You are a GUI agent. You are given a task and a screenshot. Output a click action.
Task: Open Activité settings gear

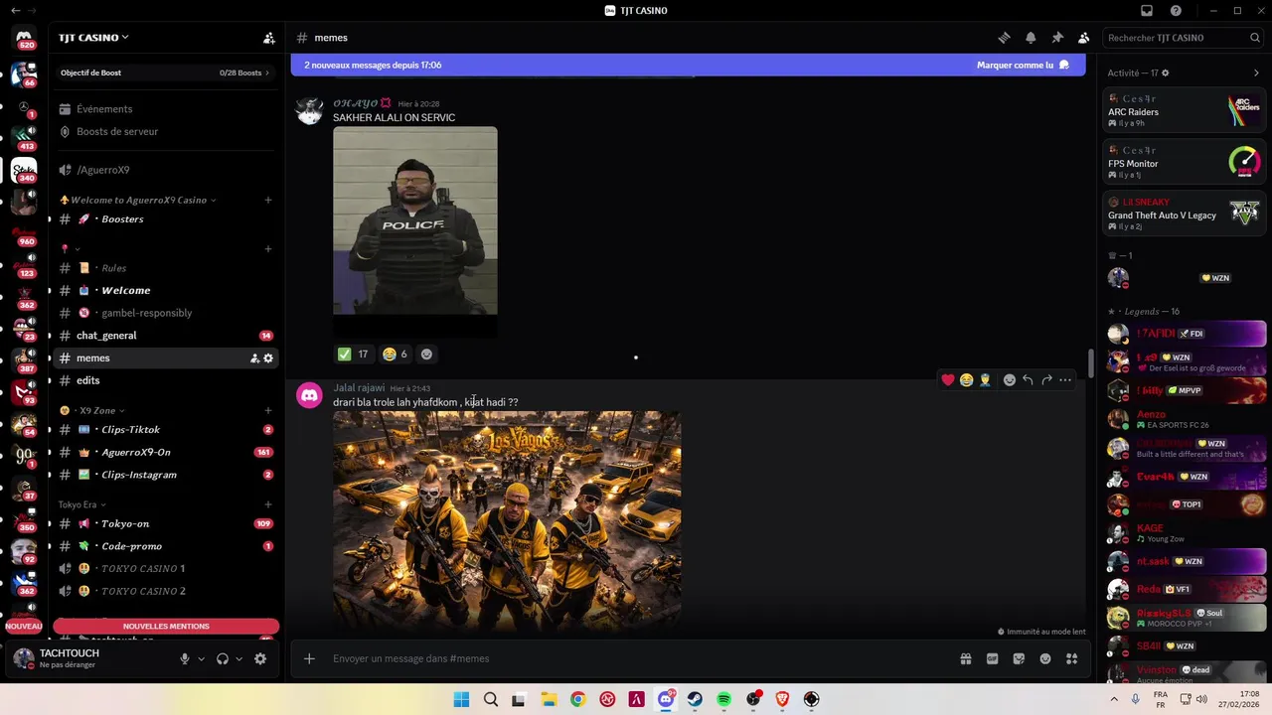(x=1166, y=72)
